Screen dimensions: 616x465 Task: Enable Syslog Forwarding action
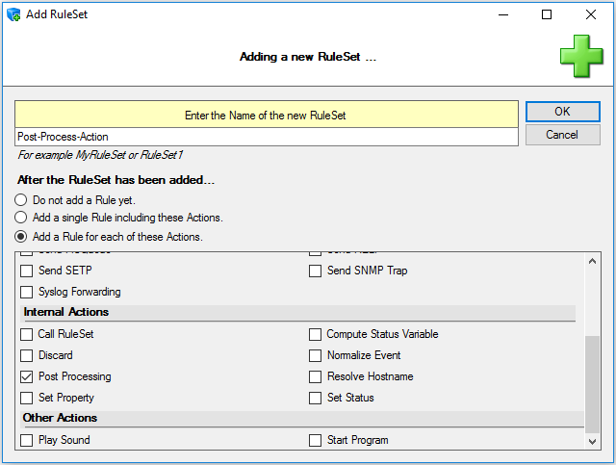(27, 292)
